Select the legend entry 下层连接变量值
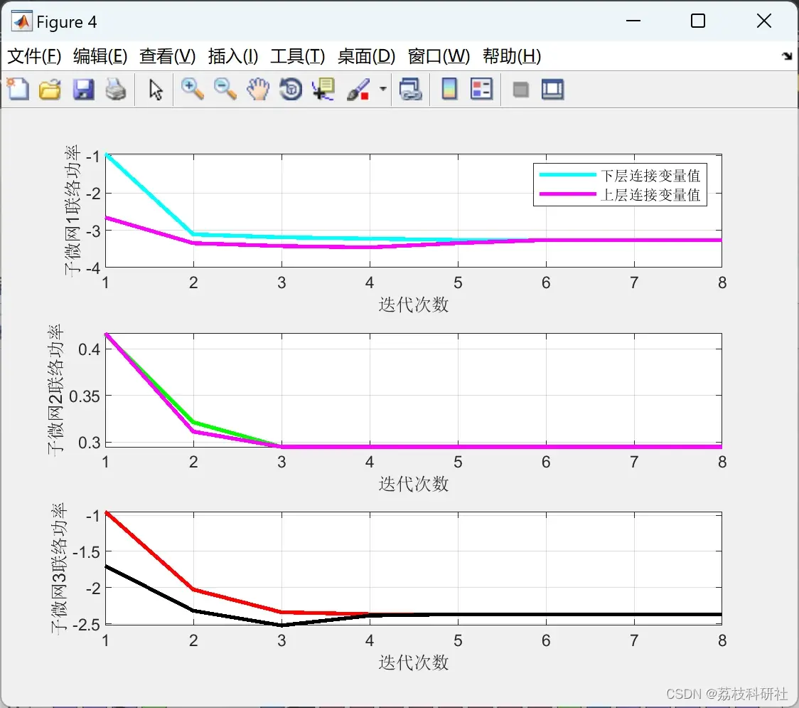The height and width of the screenshot is (708, 799). click(x=650, y=176)
